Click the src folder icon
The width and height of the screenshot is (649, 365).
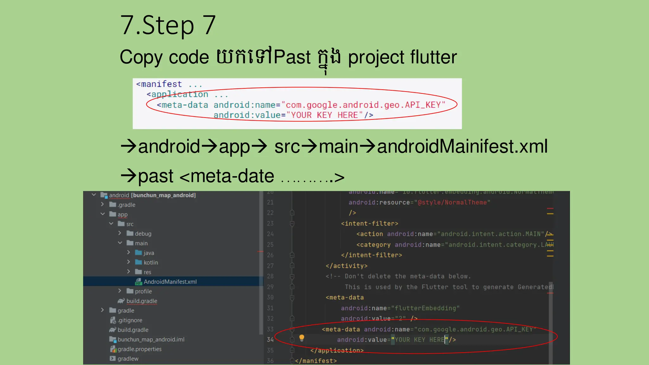point(121,224)
